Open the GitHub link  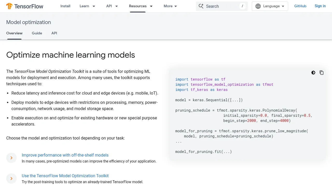coord(300,6)
